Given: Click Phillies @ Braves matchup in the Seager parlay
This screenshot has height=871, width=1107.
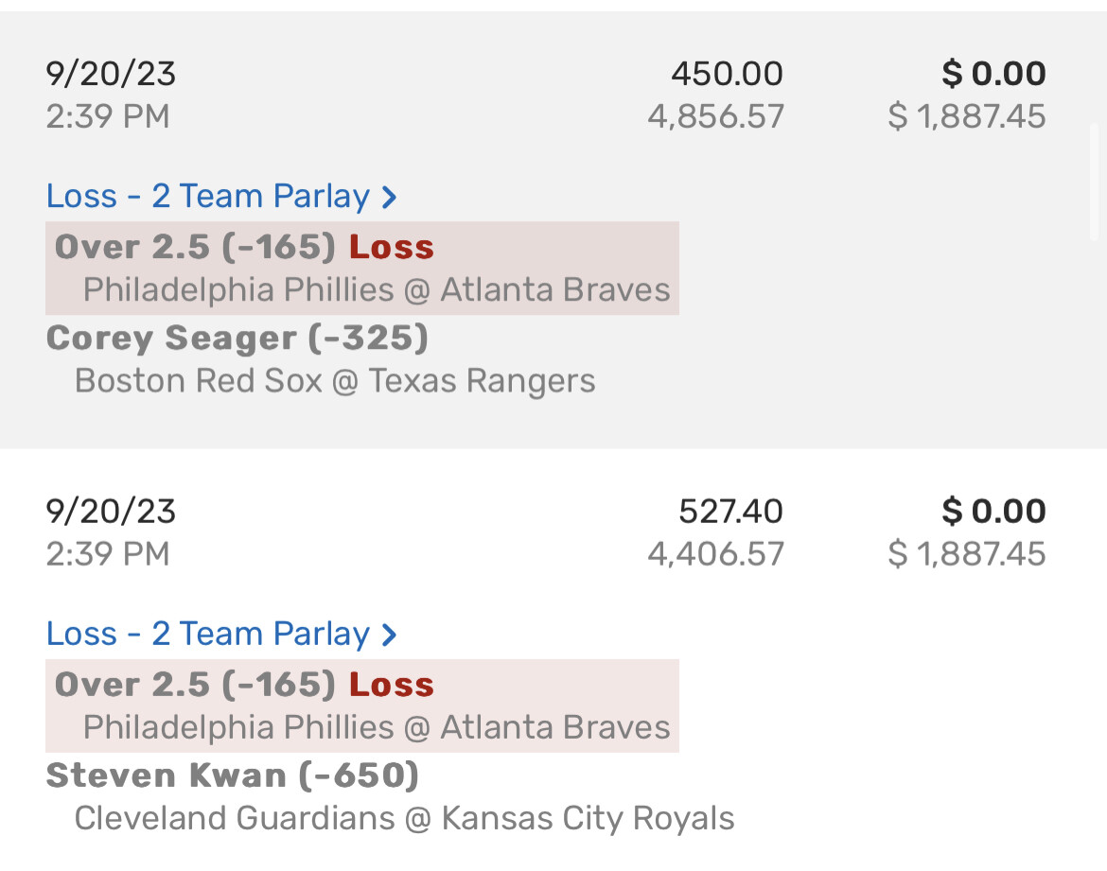Looking at the screenshot, I should (377, 289).
